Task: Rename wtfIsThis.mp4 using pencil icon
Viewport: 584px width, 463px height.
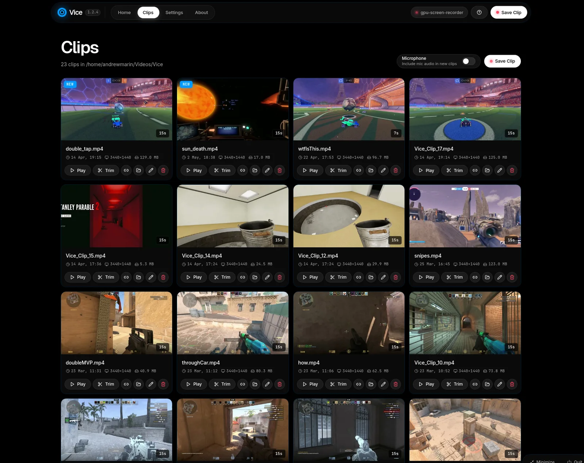Action: pos(383,170)
